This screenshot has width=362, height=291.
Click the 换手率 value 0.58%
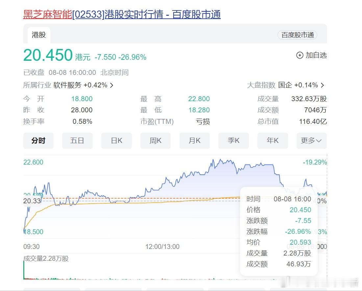pos(83,122)
